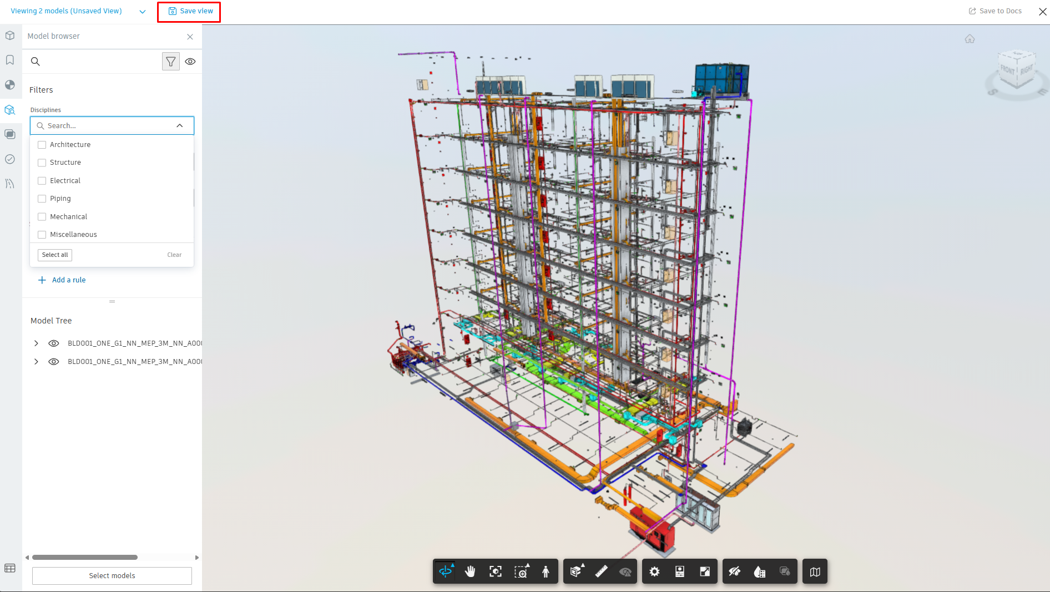Toggle visibility of second BLD001 model
Viewport: 1050px width, 592px height.
pyautogui.click(x=54, y=362)
